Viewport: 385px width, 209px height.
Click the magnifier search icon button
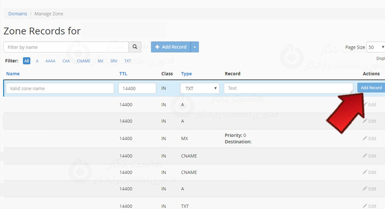tap(135, 47)
